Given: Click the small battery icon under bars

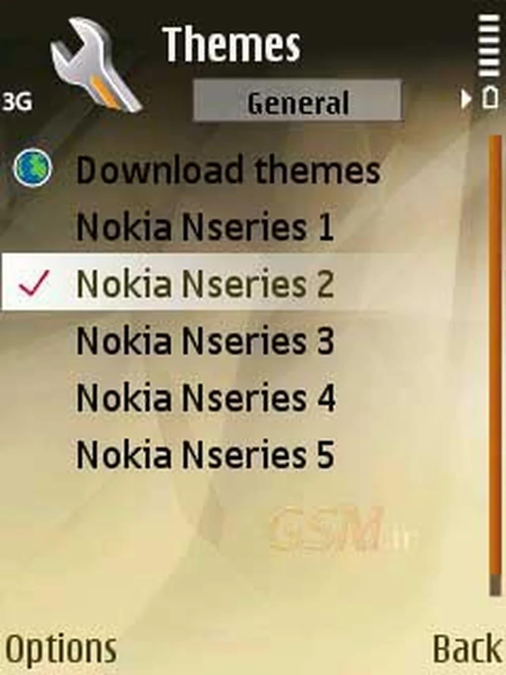Looking at the screenshot, I should (490, 97).
